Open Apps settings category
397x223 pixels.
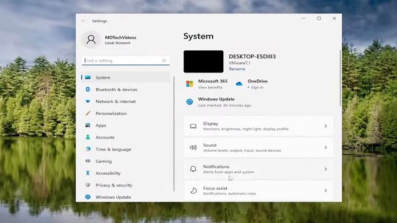[126, 125]
